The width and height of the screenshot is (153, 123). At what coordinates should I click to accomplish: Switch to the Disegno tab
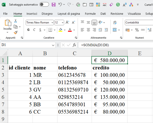(47, 14)
